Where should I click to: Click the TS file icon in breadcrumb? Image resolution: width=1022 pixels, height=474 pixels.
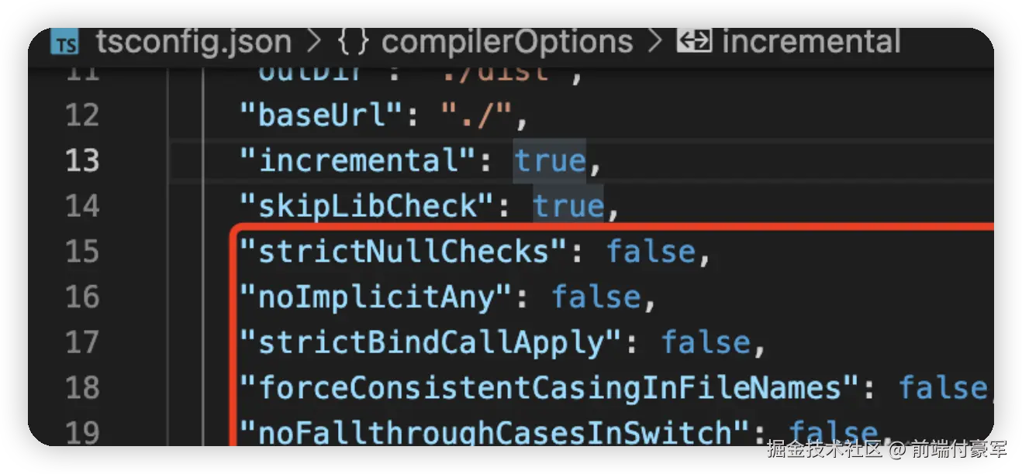pyautogui.click(x=65, y=43)
